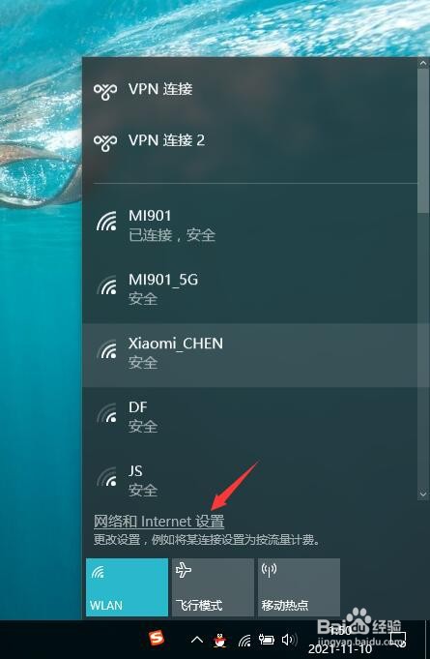Open the 网络和 Internet 设置 link
430x659 pixels.
pyautogui.click(x=158, y=522)
